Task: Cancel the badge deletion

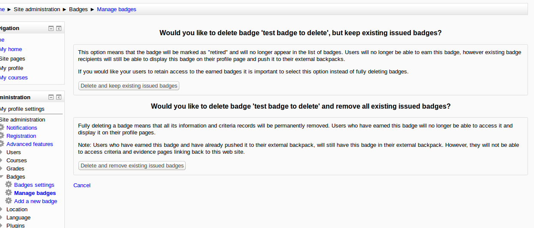Action: coord(82,185)
